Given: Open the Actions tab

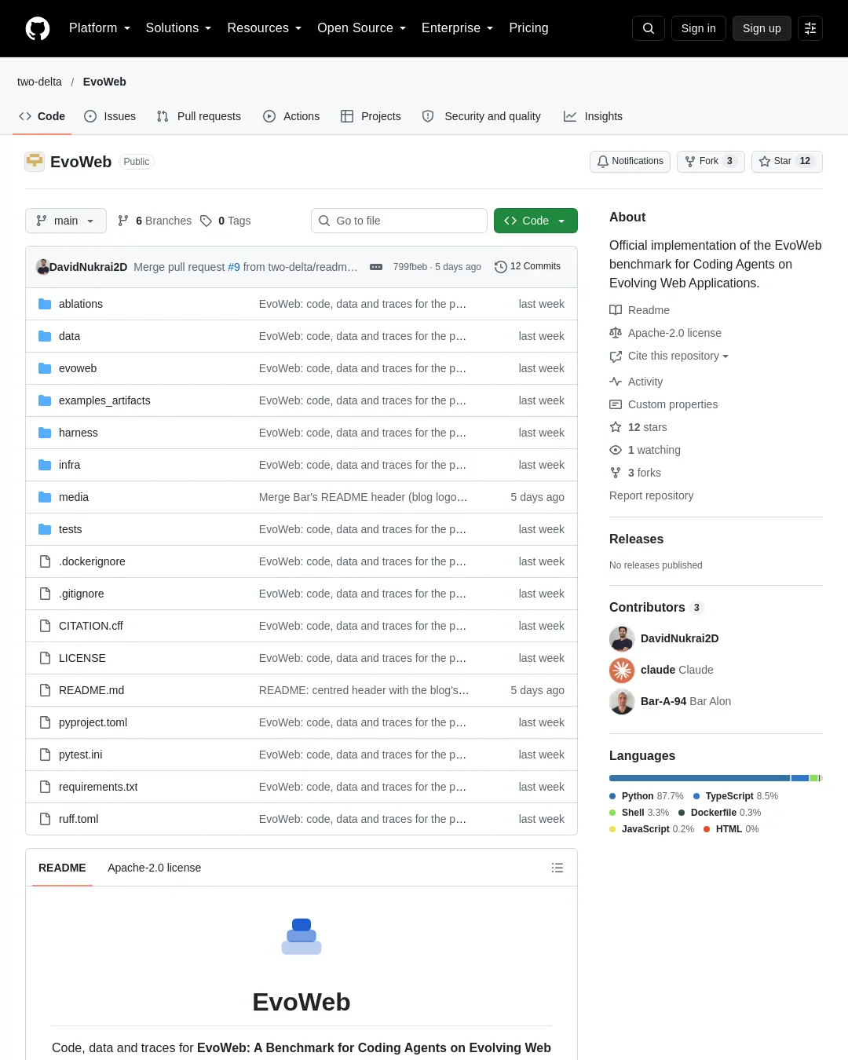Looking at the screenshot, I should 291,116.
